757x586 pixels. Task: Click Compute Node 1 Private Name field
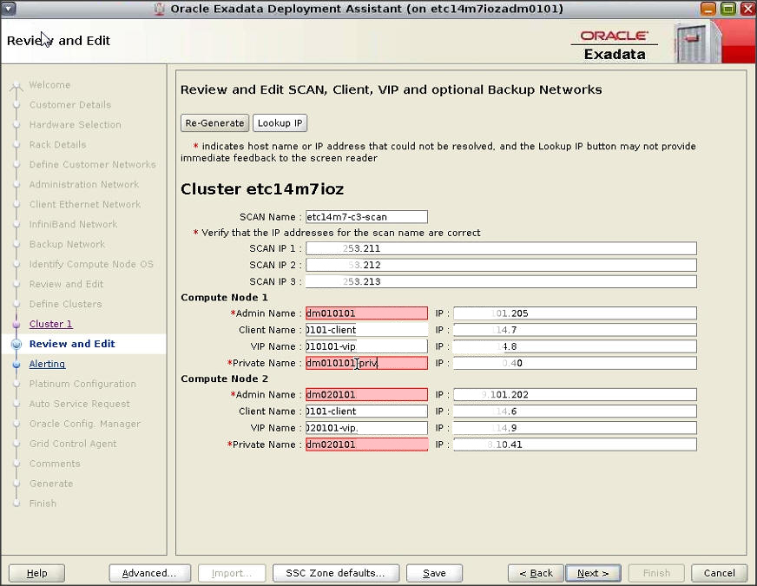coord(366,363)
